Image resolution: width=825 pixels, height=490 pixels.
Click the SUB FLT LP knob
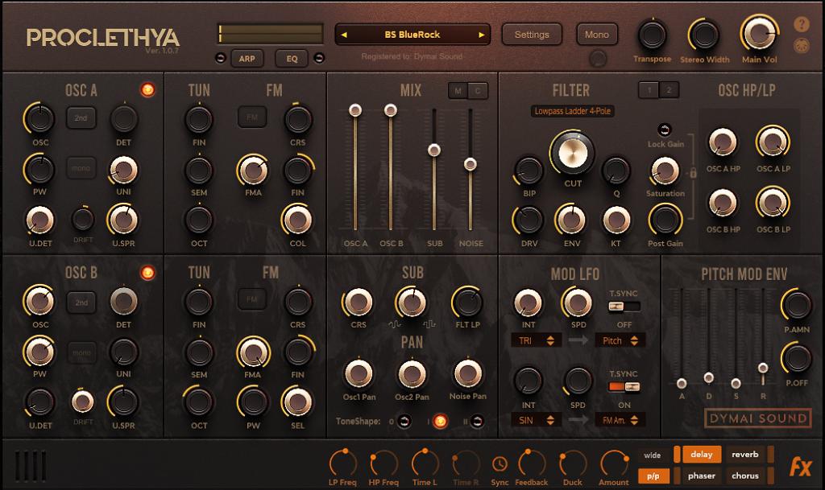(467, 303)
